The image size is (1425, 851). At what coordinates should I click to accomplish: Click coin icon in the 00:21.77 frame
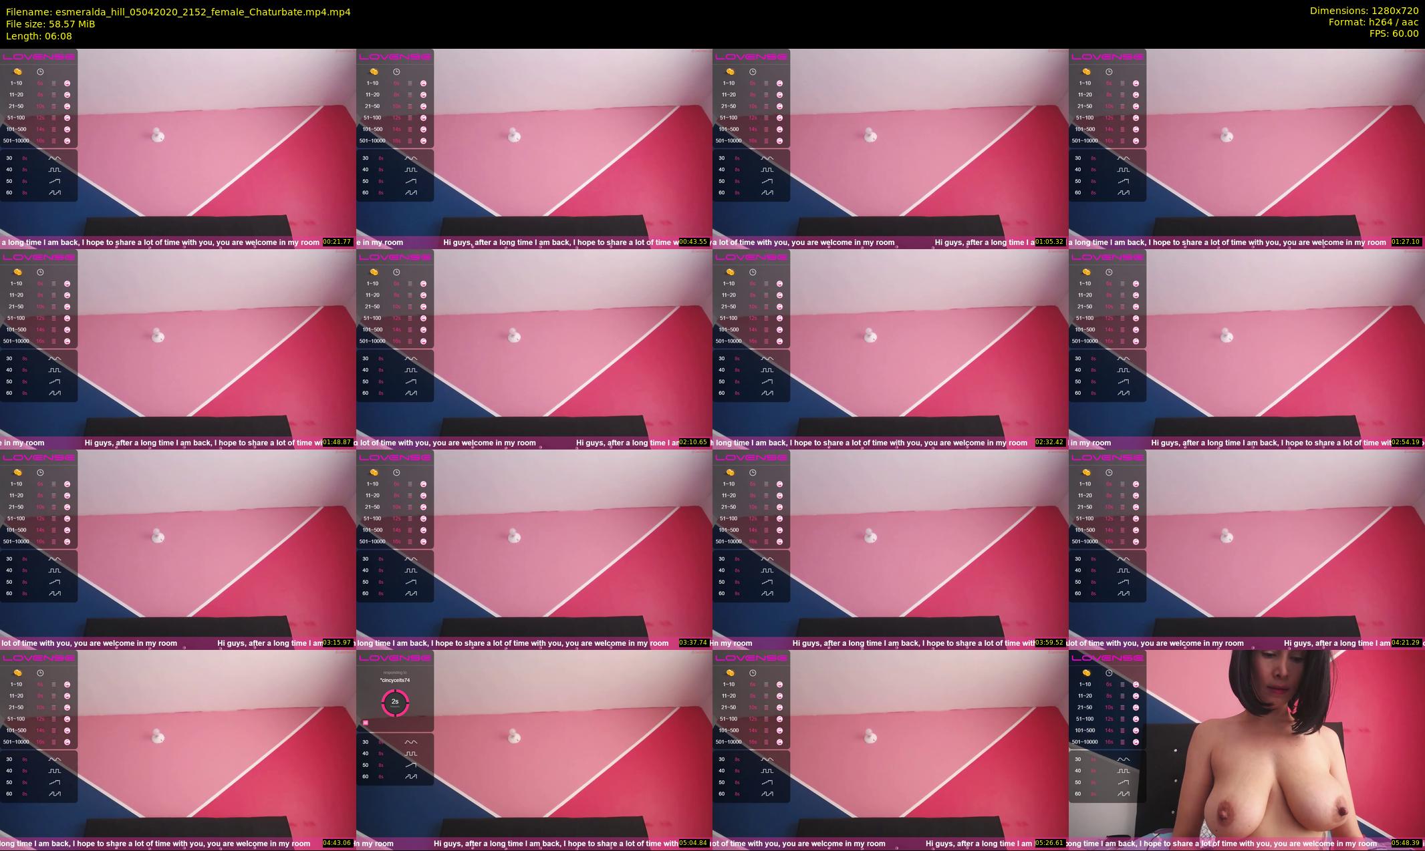[18, 71]
